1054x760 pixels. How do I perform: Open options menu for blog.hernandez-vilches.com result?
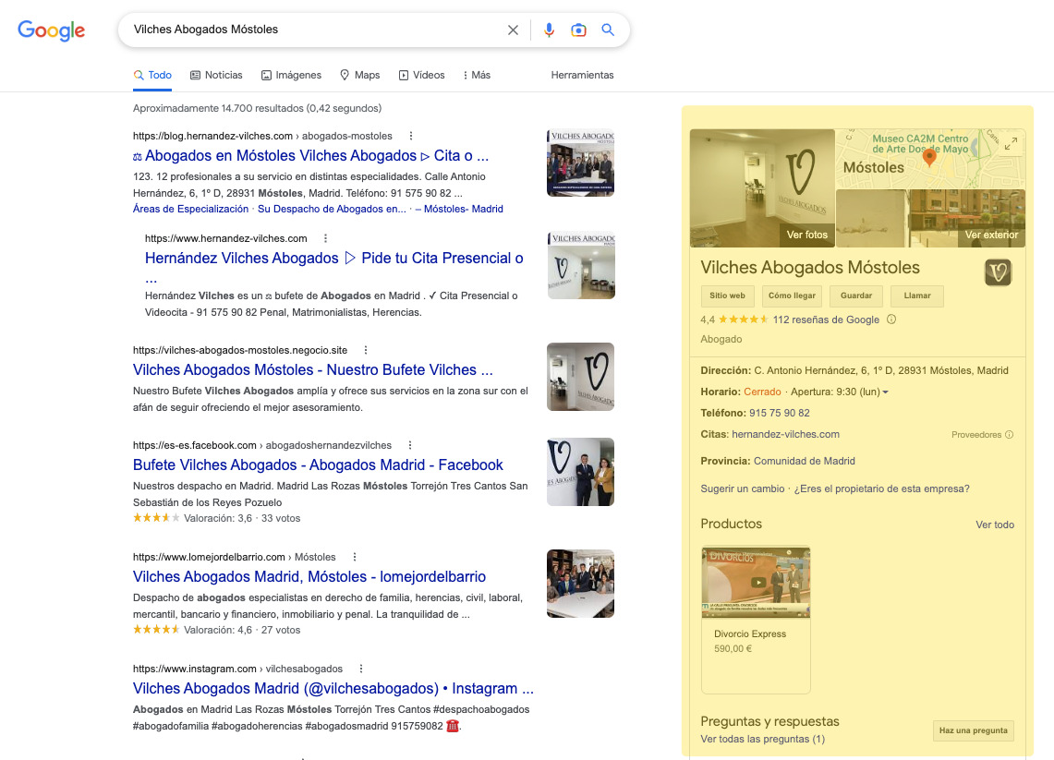(x=411, y=136)
